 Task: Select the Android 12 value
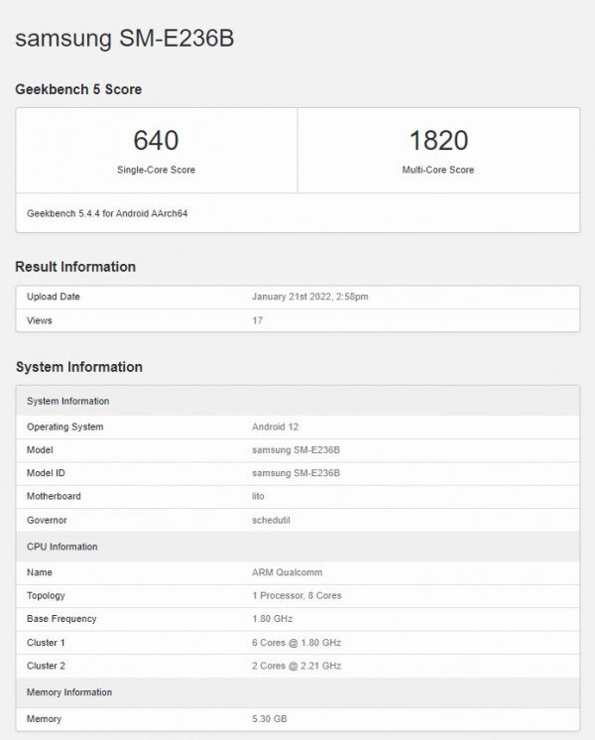tap(275, 427)
